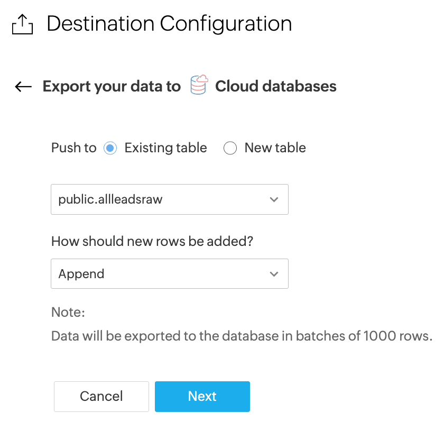Select the Existing table radio button
The height and width of the screenshot is (422, 444).
110,148
